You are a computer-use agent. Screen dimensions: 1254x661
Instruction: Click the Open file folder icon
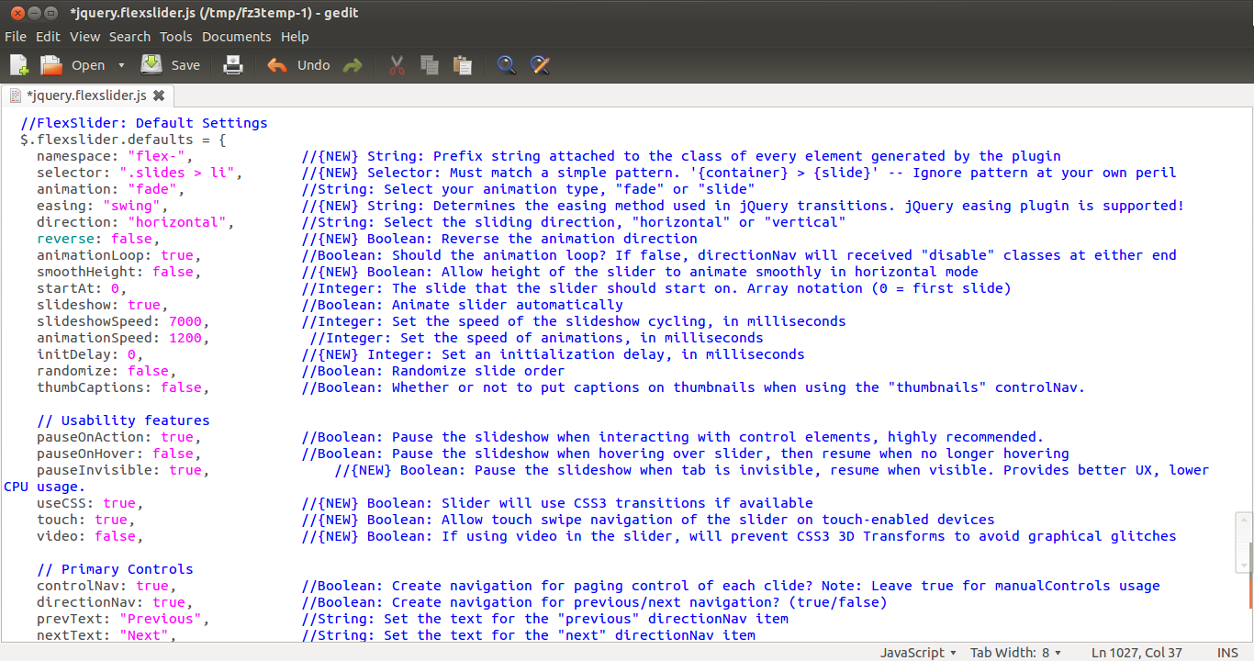51,65
